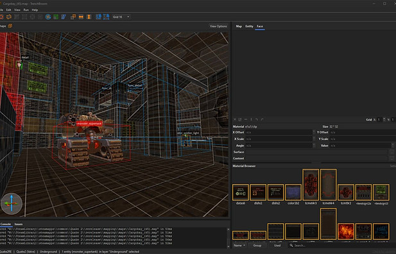Click the X Scale spinner arrows
This screenshot has width=396, height=254.
(x=314, y=139)
